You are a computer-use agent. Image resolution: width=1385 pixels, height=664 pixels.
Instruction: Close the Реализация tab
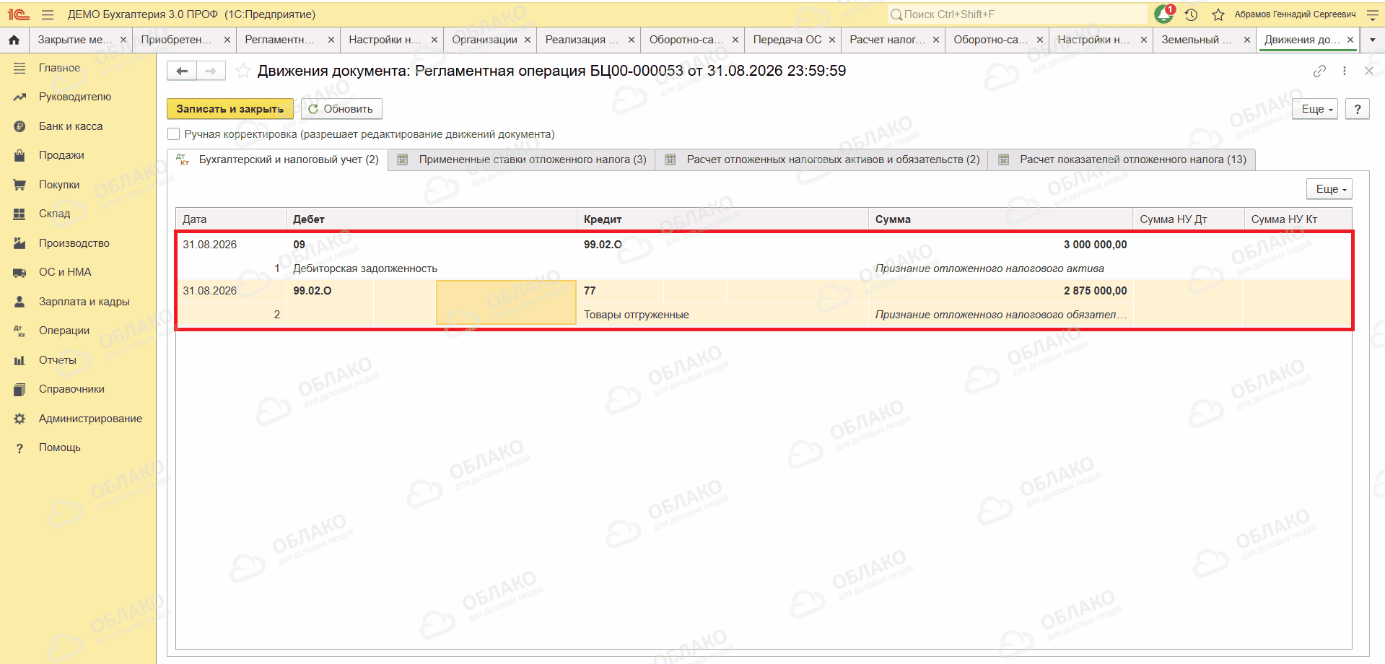pos(632,40)
